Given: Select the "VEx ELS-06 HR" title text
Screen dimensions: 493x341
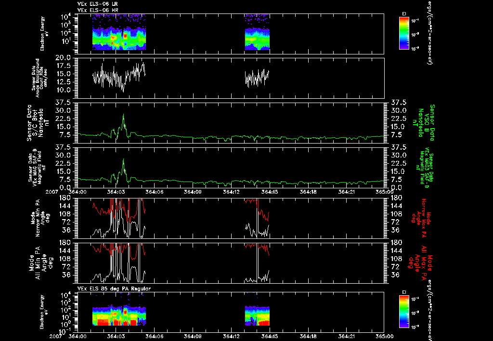Looking at the screenshot, I should [98, 11].
